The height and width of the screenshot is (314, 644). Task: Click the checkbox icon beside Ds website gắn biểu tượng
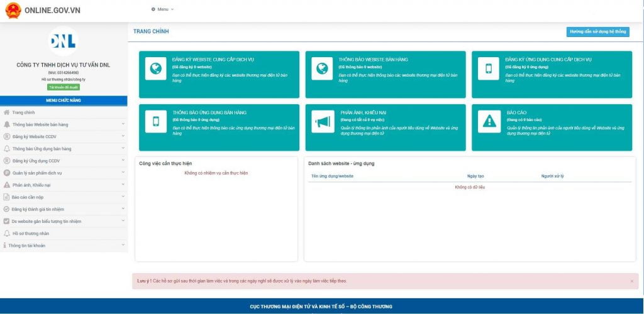point(6,221)
